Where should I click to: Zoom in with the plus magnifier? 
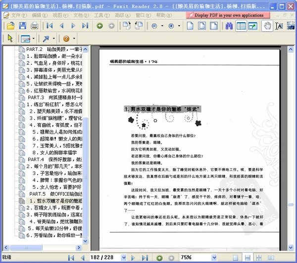point(171,26)
